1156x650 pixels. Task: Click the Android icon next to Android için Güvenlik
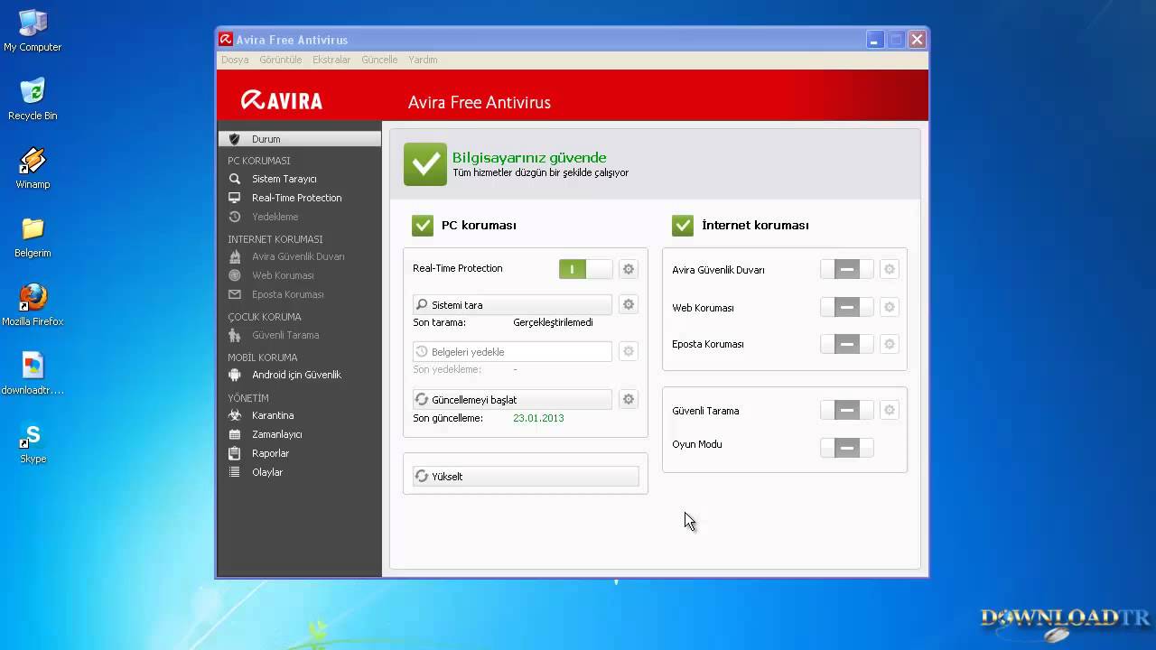coord(235,375)
